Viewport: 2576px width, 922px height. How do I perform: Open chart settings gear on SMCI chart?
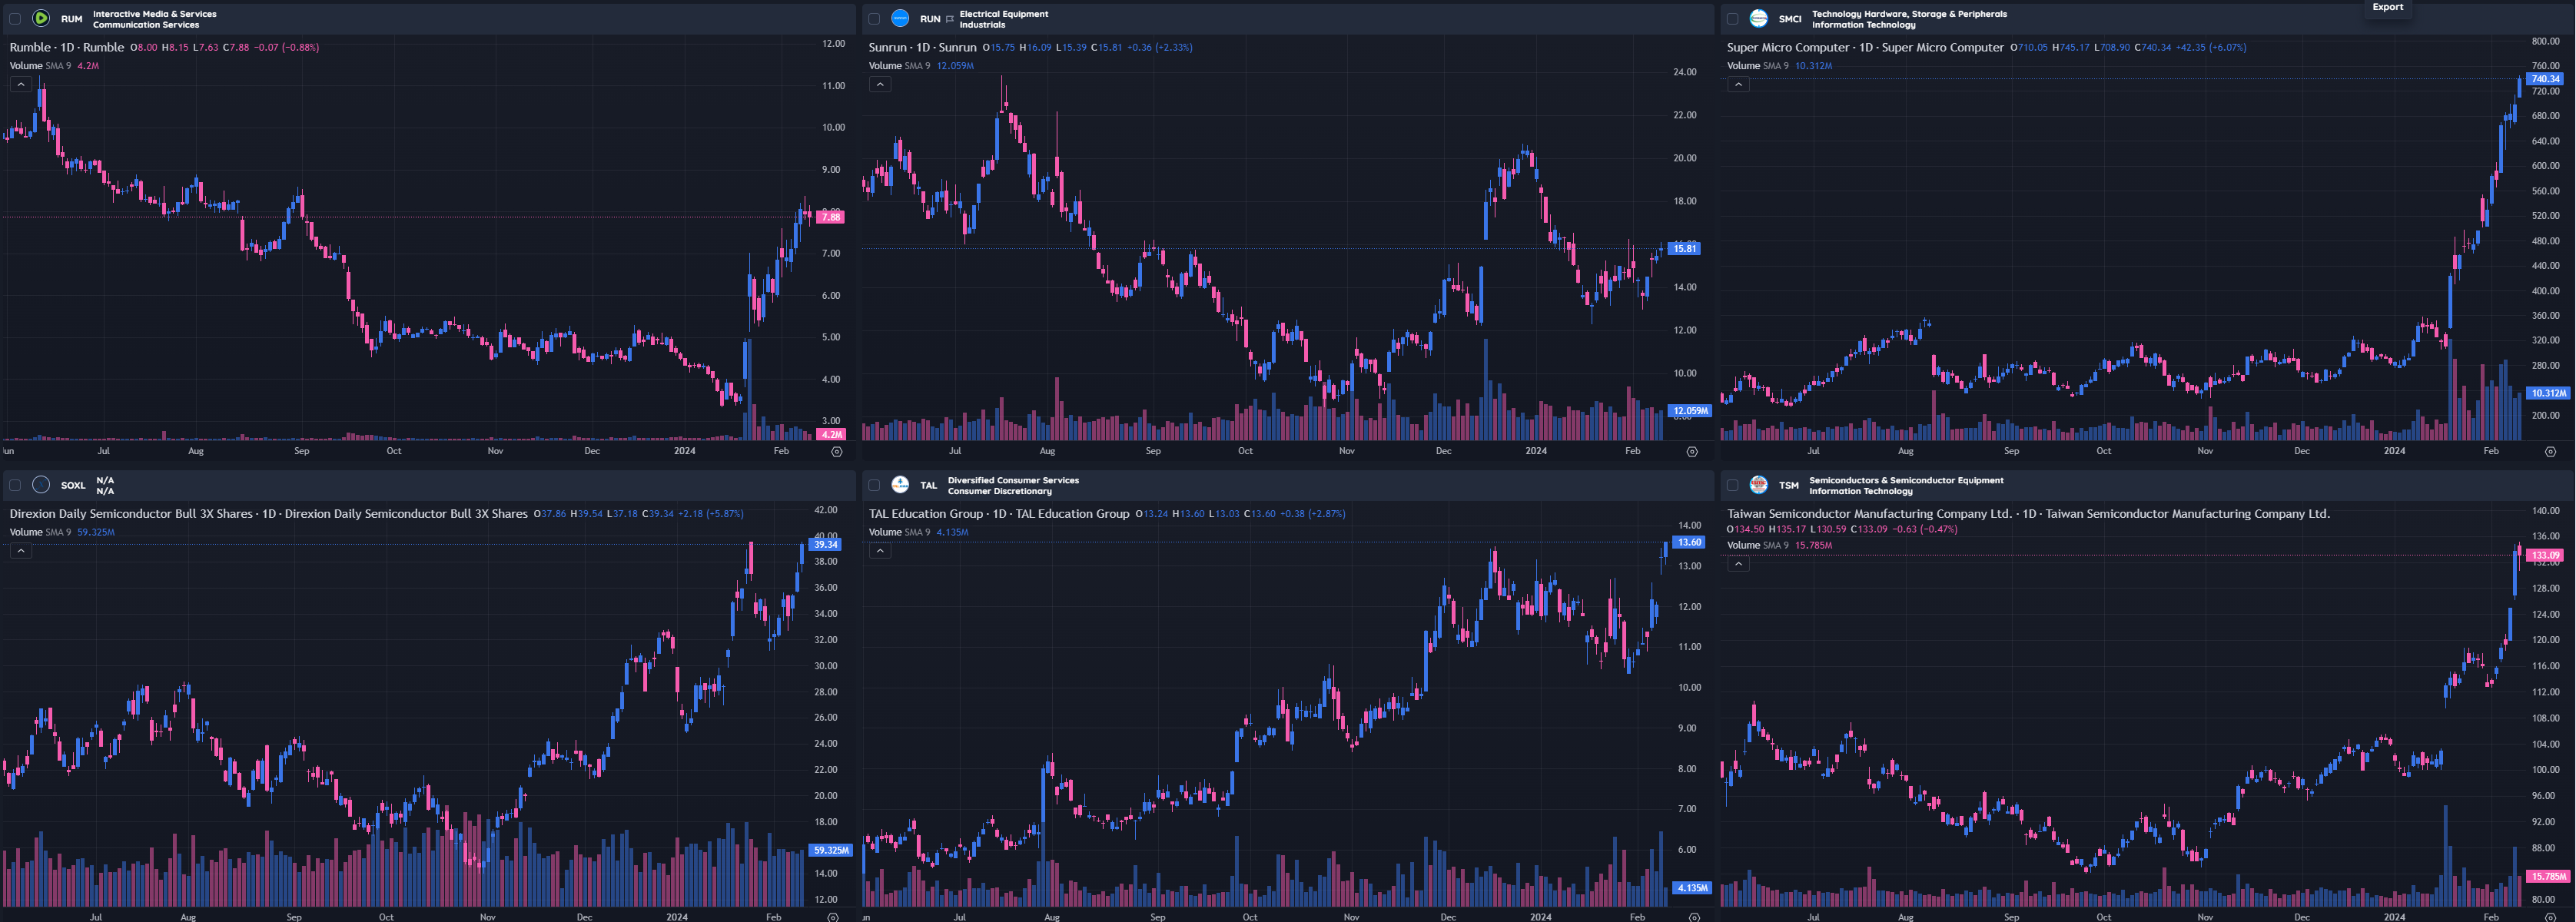click(2550, 452)
